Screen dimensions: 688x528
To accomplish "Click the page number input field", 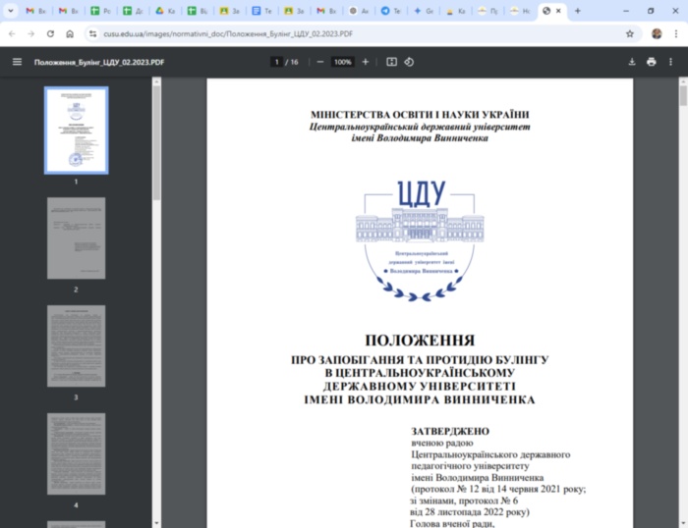I will pyautogui.click(x=277, y=62).
